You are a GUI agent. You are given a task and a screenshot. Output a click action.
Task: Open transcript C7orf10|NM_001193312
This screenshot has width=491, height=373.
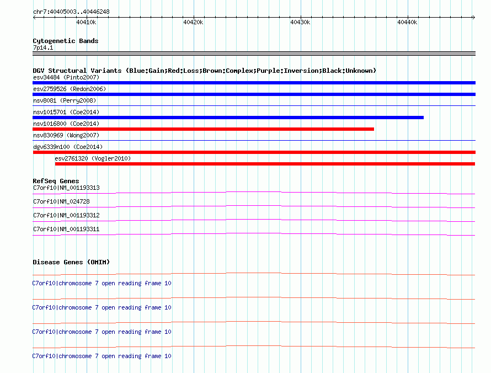coord(66,216)
